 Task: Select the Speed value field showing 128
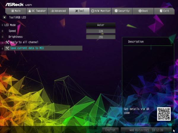(101, 31)
